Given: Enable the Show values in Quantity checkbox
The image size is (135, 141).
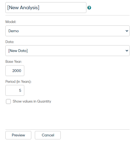Looking at the screenshot, I should [x=8, y=101].
